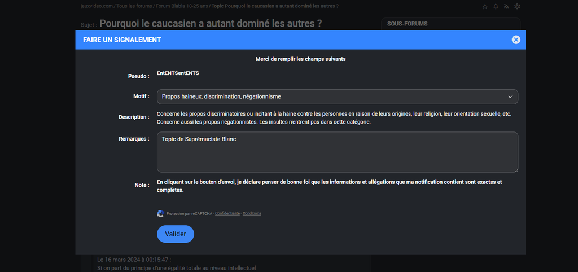The width and height of the screenshot is (578, 272).
Task: Click the chevron arrow in Motif field
Action: 510,97
